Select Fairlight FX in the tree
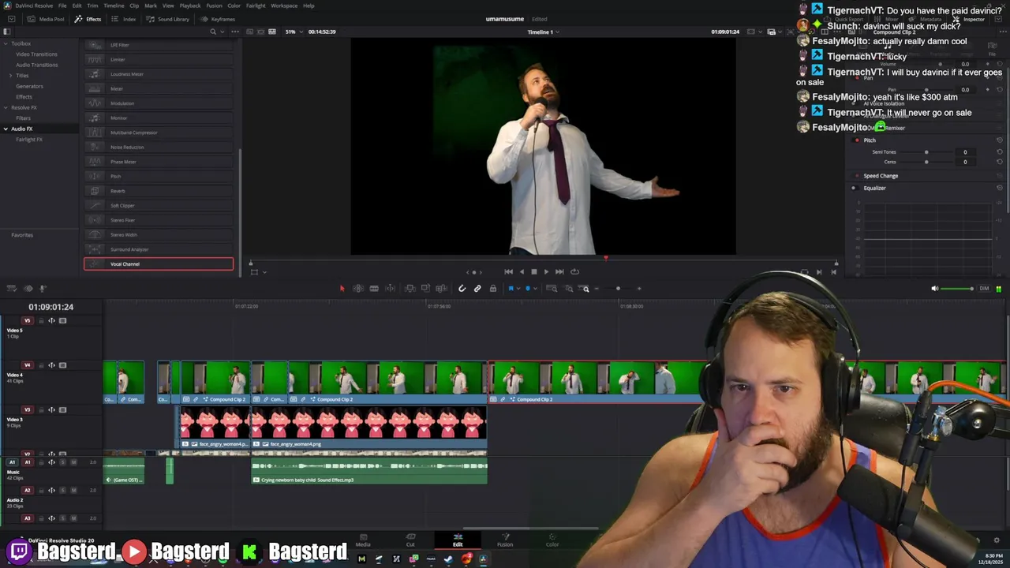 [x=29, y=140]
